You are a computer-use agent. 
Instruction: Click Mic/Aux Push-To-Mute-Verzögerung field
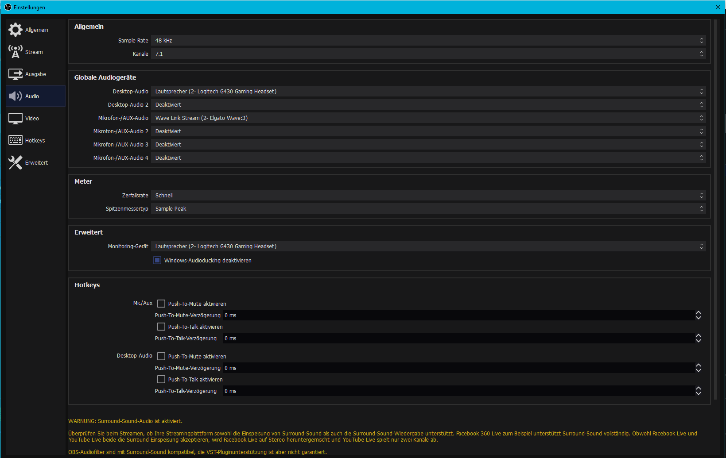(458, 315)
